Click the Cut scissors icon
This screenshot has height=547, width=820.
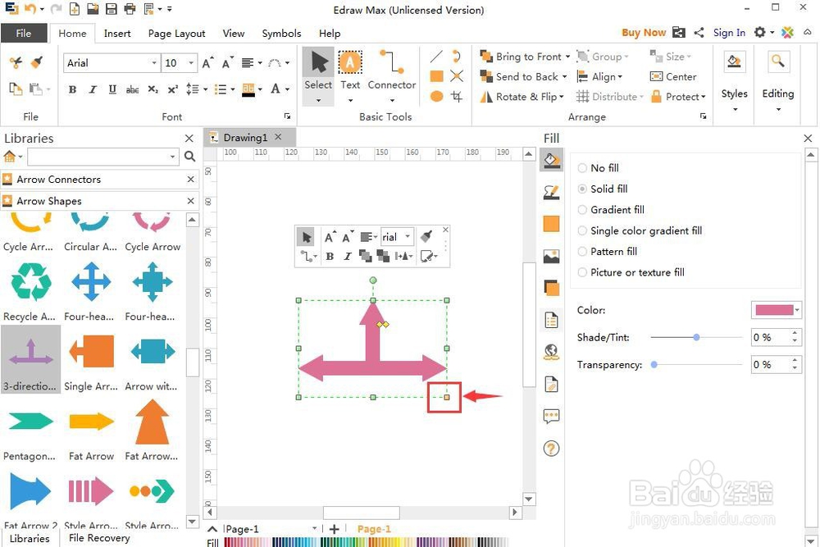point(16,63)
